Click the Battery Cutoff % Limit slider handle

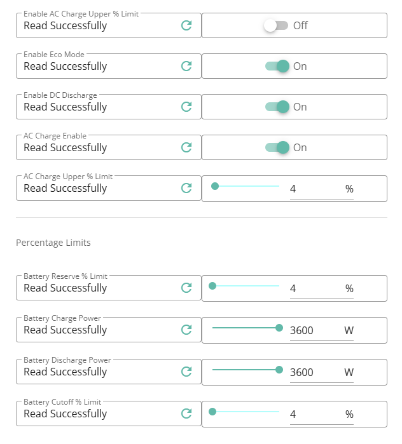[x=212, y=412]
